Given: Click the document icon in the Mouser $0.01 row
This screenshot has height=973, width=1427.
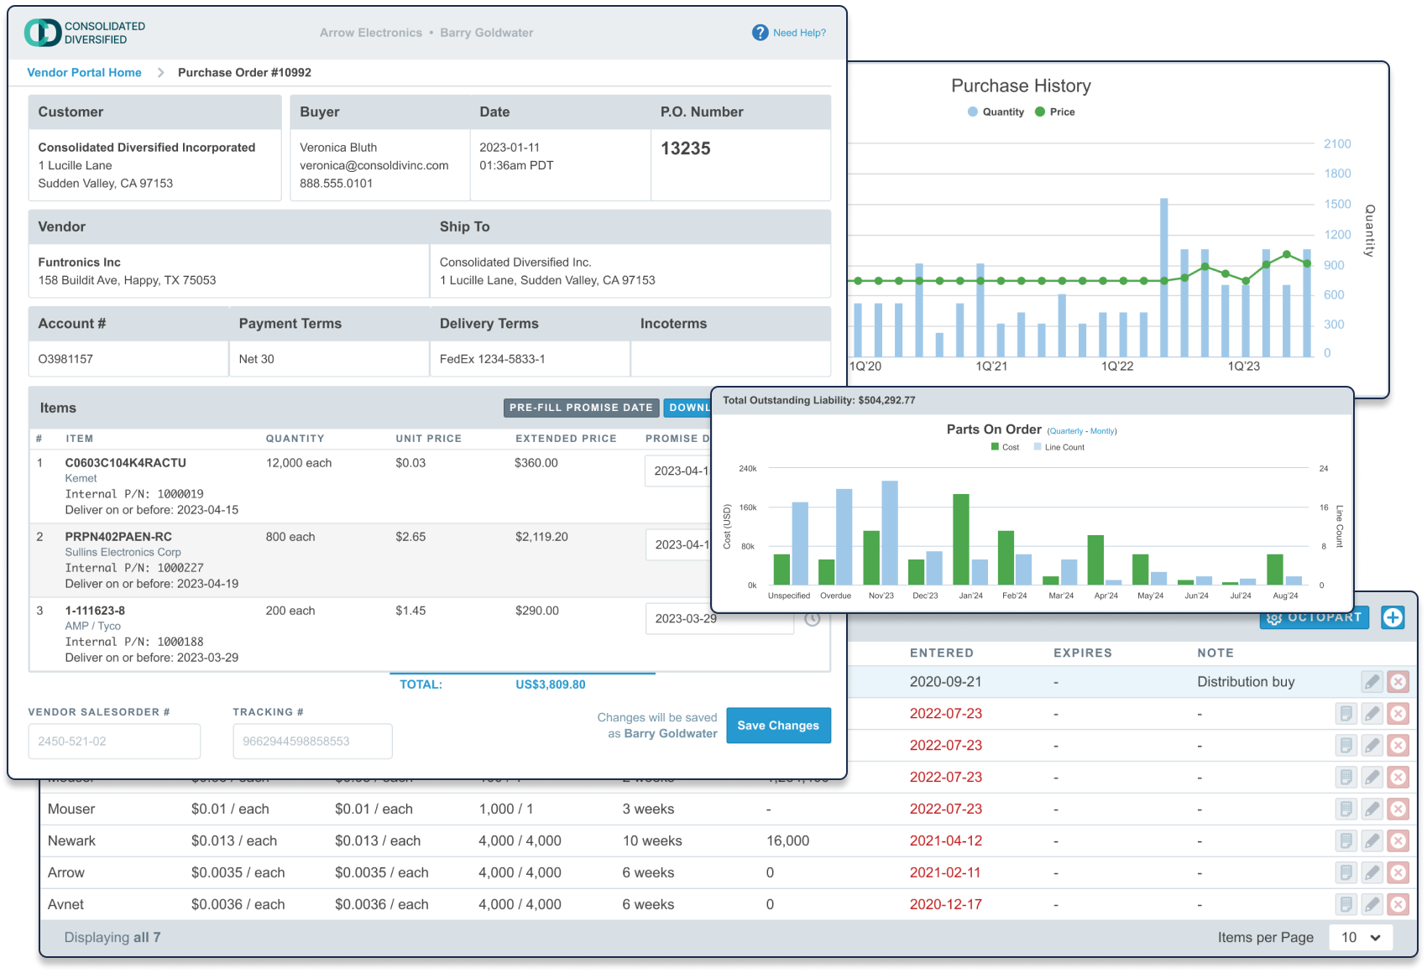Looking at the screenshot, I should click(x=1346, y=809).
